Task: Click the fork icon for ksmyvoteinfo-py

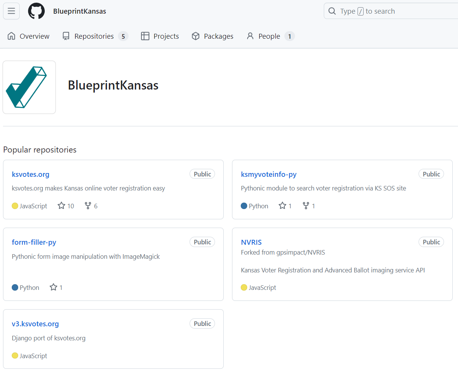Action: (x=306, y=206)
